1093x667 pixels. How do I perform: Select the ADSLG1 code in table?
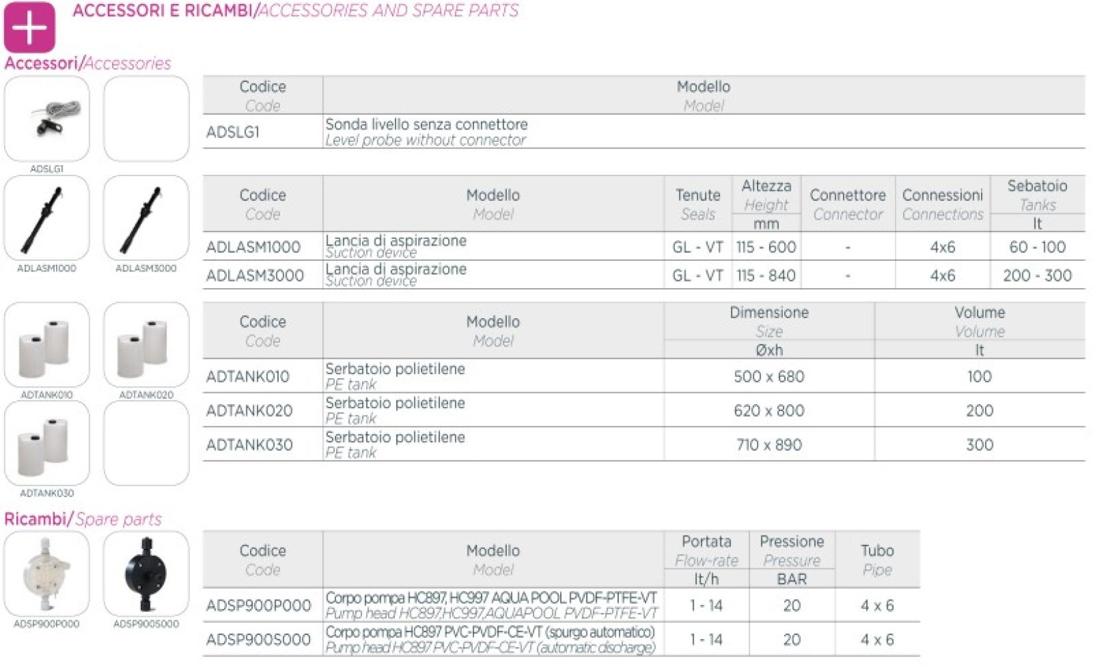pos(232,132)
